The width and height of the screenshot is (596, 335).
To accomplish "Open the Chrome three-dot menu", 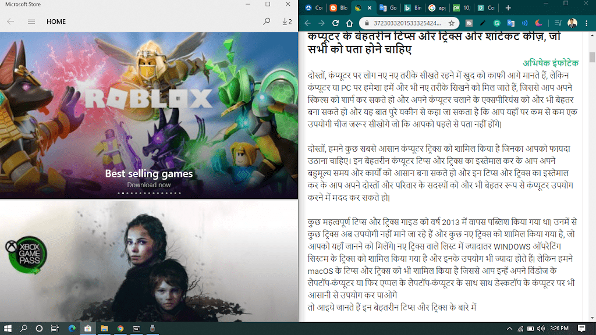I will point(586,23).
